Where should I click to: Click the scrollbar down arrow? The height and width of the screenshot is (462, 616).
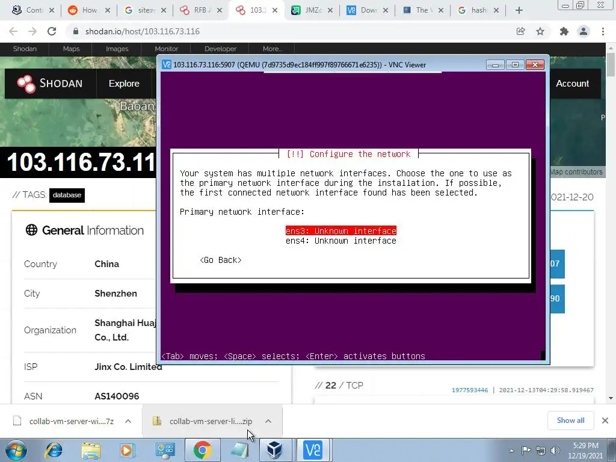(611, 398)
